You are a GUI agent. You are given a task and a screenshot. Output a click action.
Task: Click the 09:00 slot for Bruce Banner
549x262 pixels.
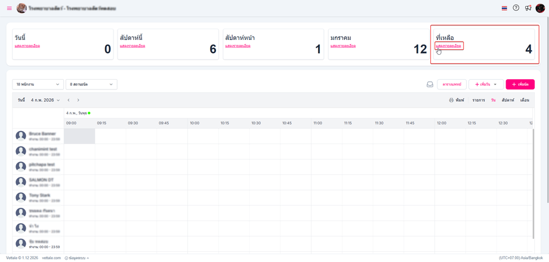(79, 136)
